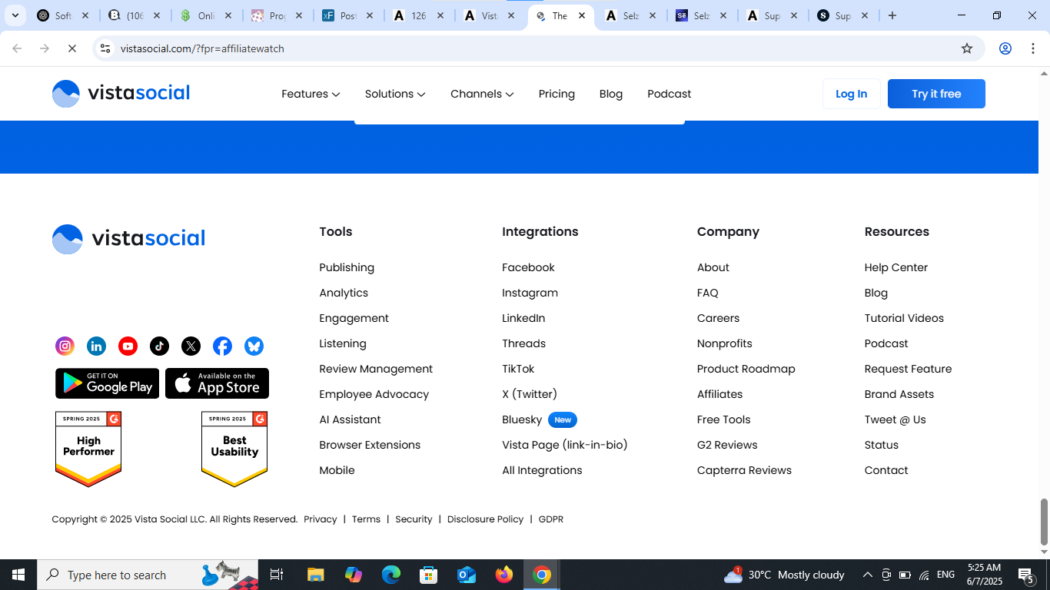Open the Pricing page in navigation
Screen dimensions: 1050x590
[557, 94]
